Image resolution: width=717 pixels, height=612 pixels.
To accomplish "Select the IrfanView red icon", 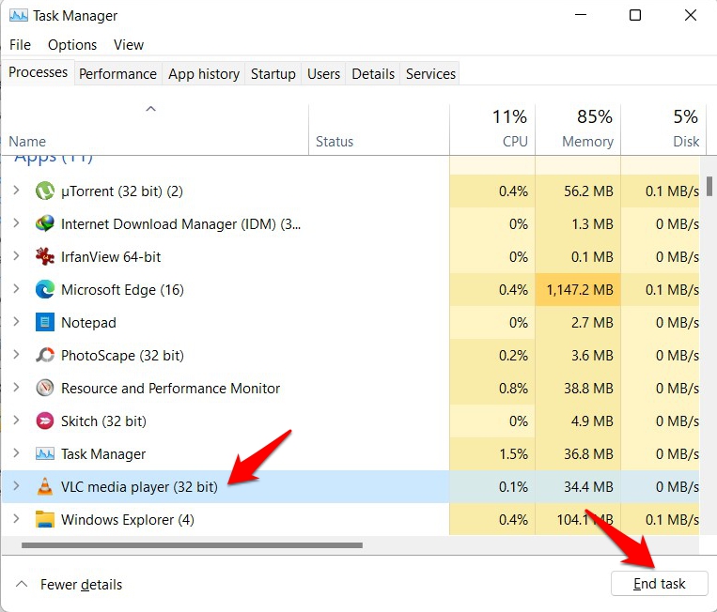I will pyautogui.click(x=44, y=257).
